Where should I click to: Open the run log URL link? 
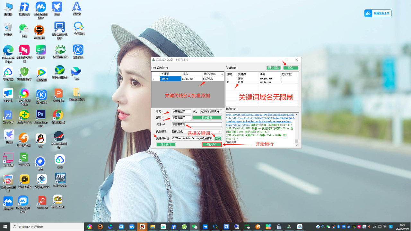(x=260, y=118)
